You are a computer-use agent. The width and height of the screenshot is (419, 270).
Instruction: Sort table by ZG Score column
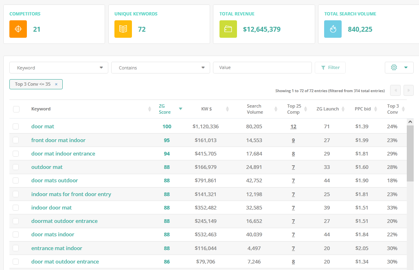coord(165,109)
